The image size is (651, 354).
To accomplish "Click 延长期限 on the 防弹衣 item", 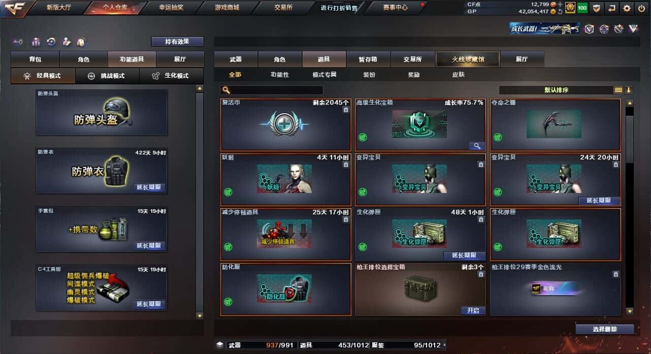I will click(149, 187).
